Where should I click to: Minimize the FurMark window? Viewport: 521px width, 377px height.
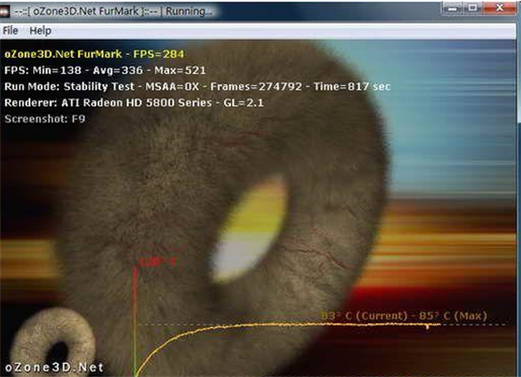point(453,9)
